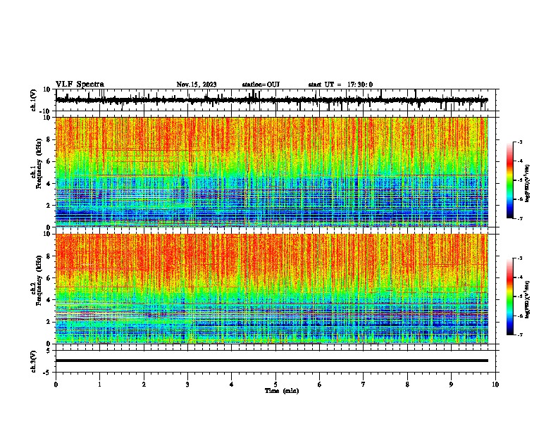Click the "9" tick on the Time axis
Screen dimensions: 558x431
pos(451,385)
